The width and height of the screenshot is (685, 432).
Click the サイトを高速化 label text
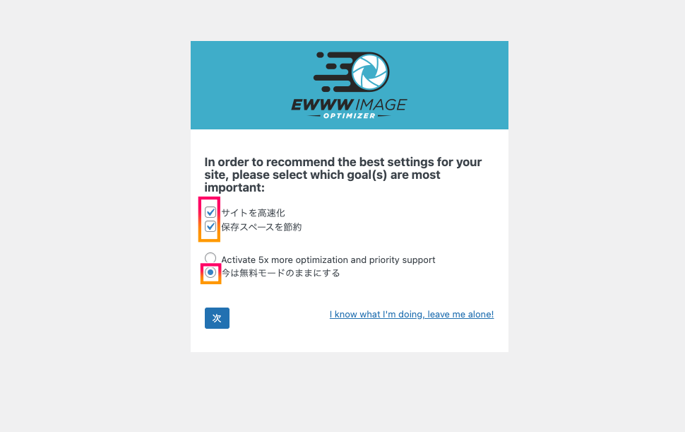tap(253, 213)
